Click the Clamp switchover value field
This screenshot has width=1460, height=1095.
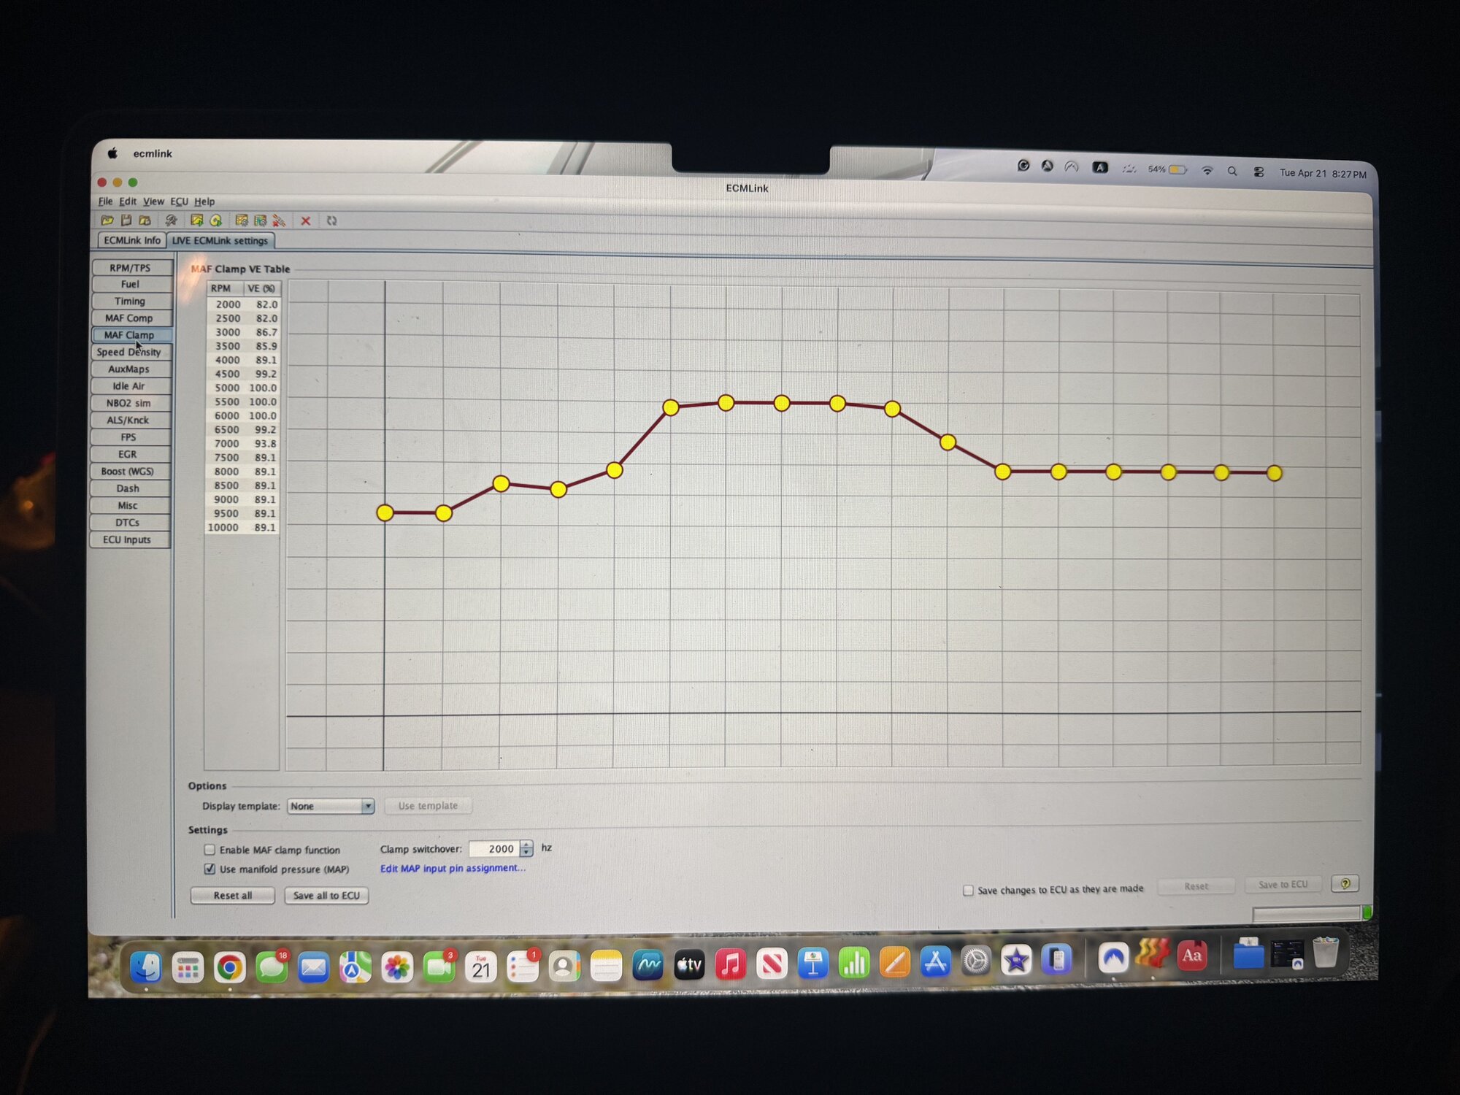click(494, 848)
